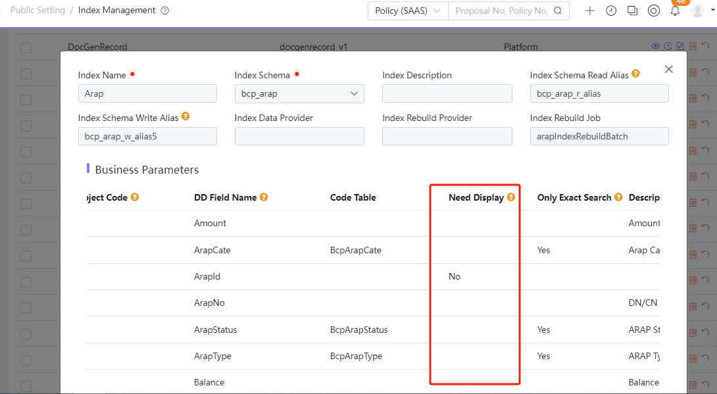Click the ArapId DD field name cell
Image resolution: width=717 pixels, height=394 pixels.
click(207, 276)
